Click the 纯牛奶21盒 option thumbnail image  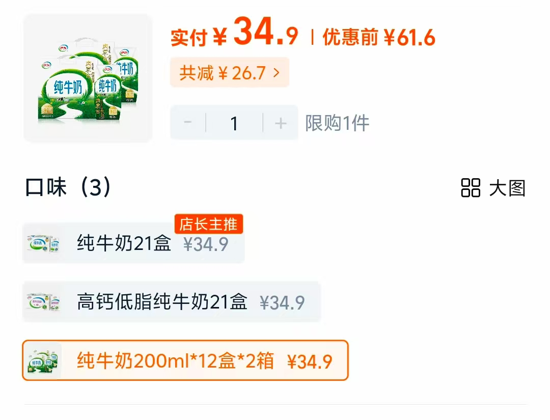click(43, 243)
